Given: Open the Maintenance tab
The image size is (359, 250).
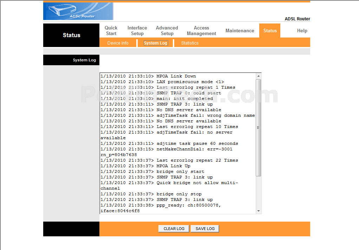Looking at the screenshot, I should (240, 31).
